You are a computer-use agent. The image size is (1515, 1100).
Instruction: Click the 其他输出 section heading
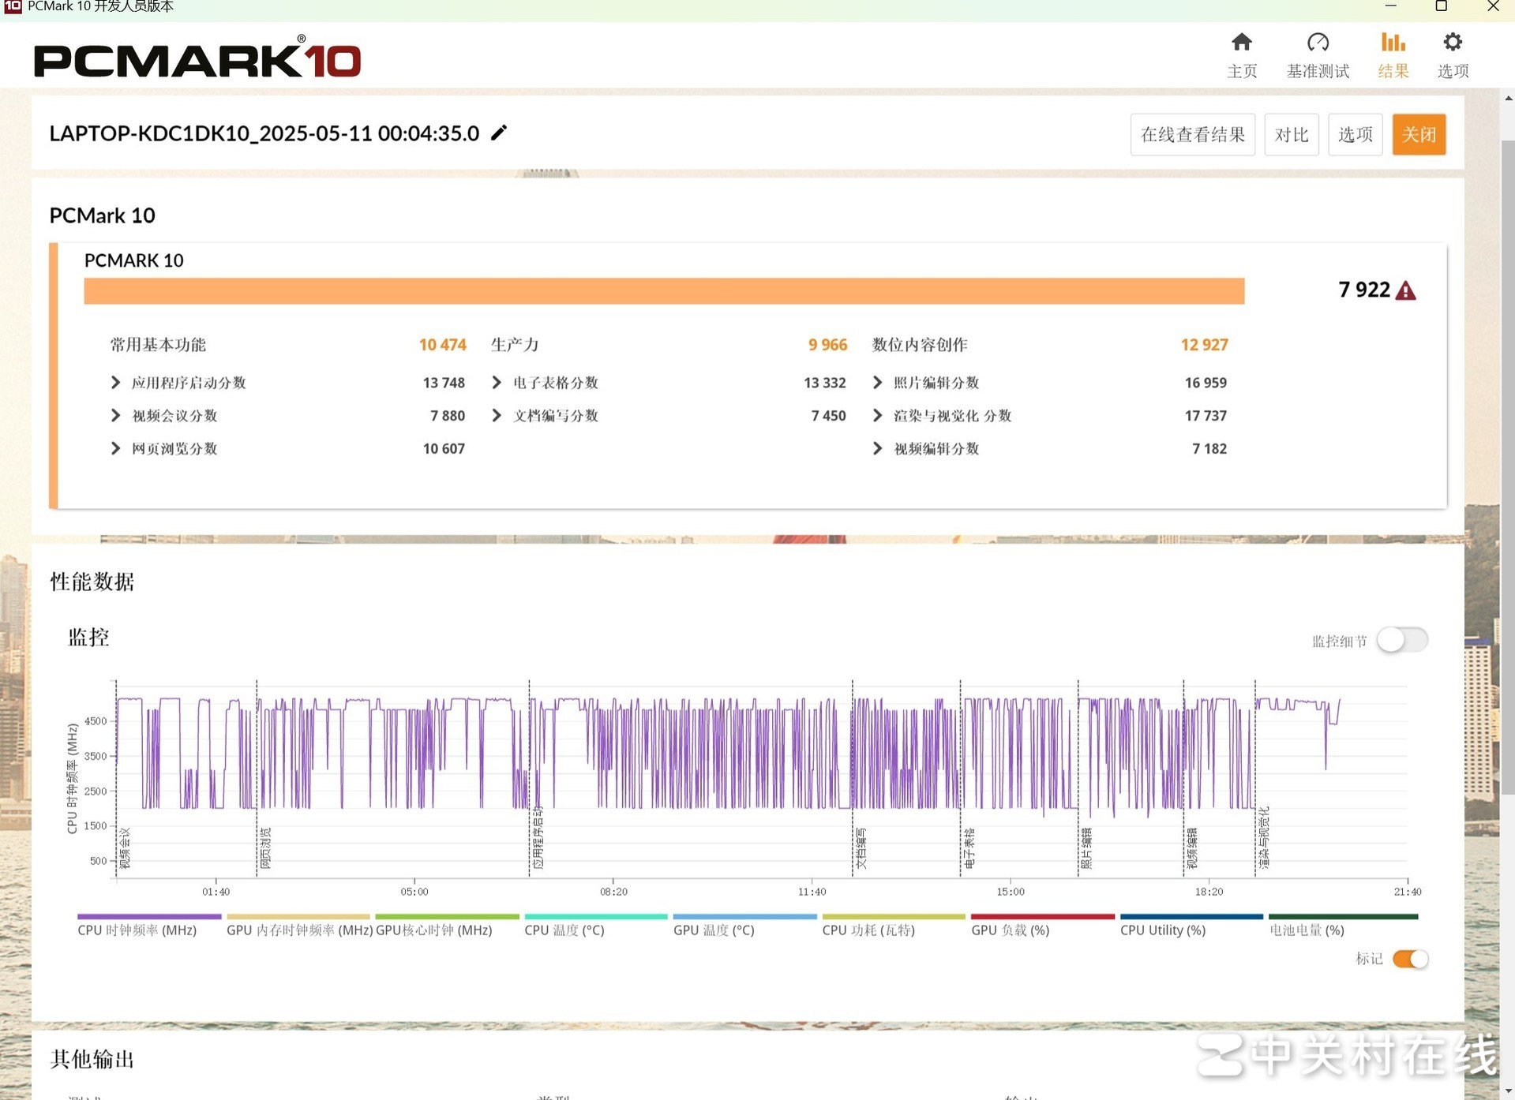click(x=92, y=1059)
